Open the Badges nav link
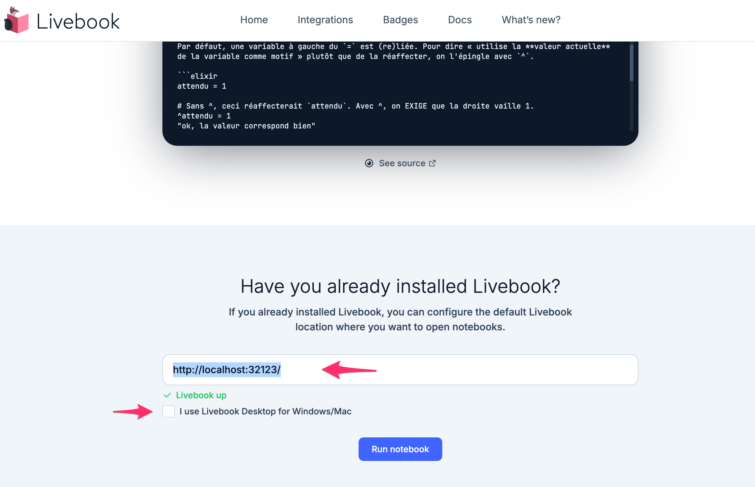The image size is (755, 487). [x=400, y=20]
